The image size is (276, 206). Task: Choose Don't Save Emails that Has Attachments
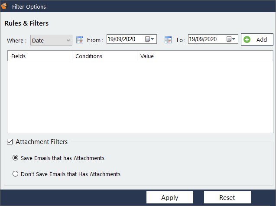pos(16,174)
